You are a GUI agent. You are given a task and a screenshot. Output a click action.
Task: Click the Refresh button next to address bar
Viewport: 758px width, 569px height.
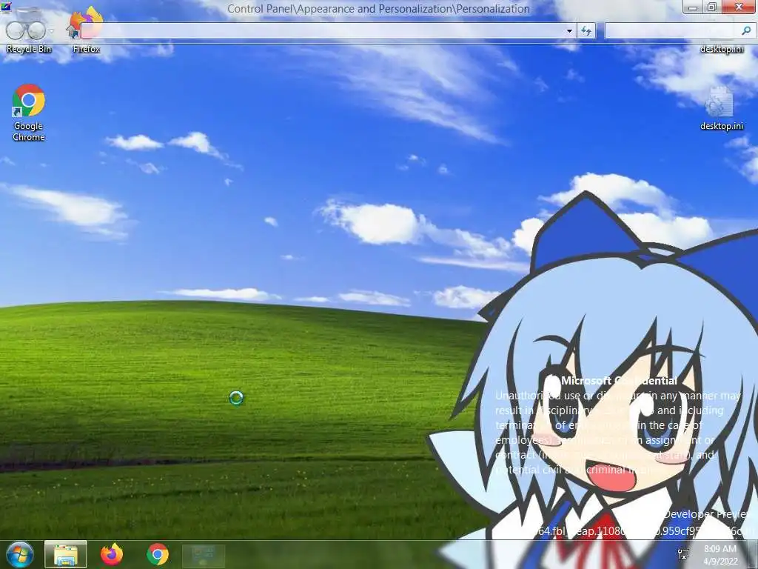(x=586, y=31)
